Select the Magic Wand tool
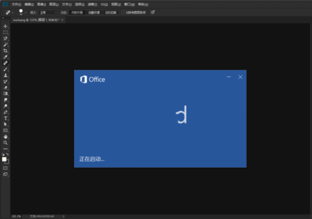Image resolution: width=312 pixels, height=219 pixels. [5, 45]
